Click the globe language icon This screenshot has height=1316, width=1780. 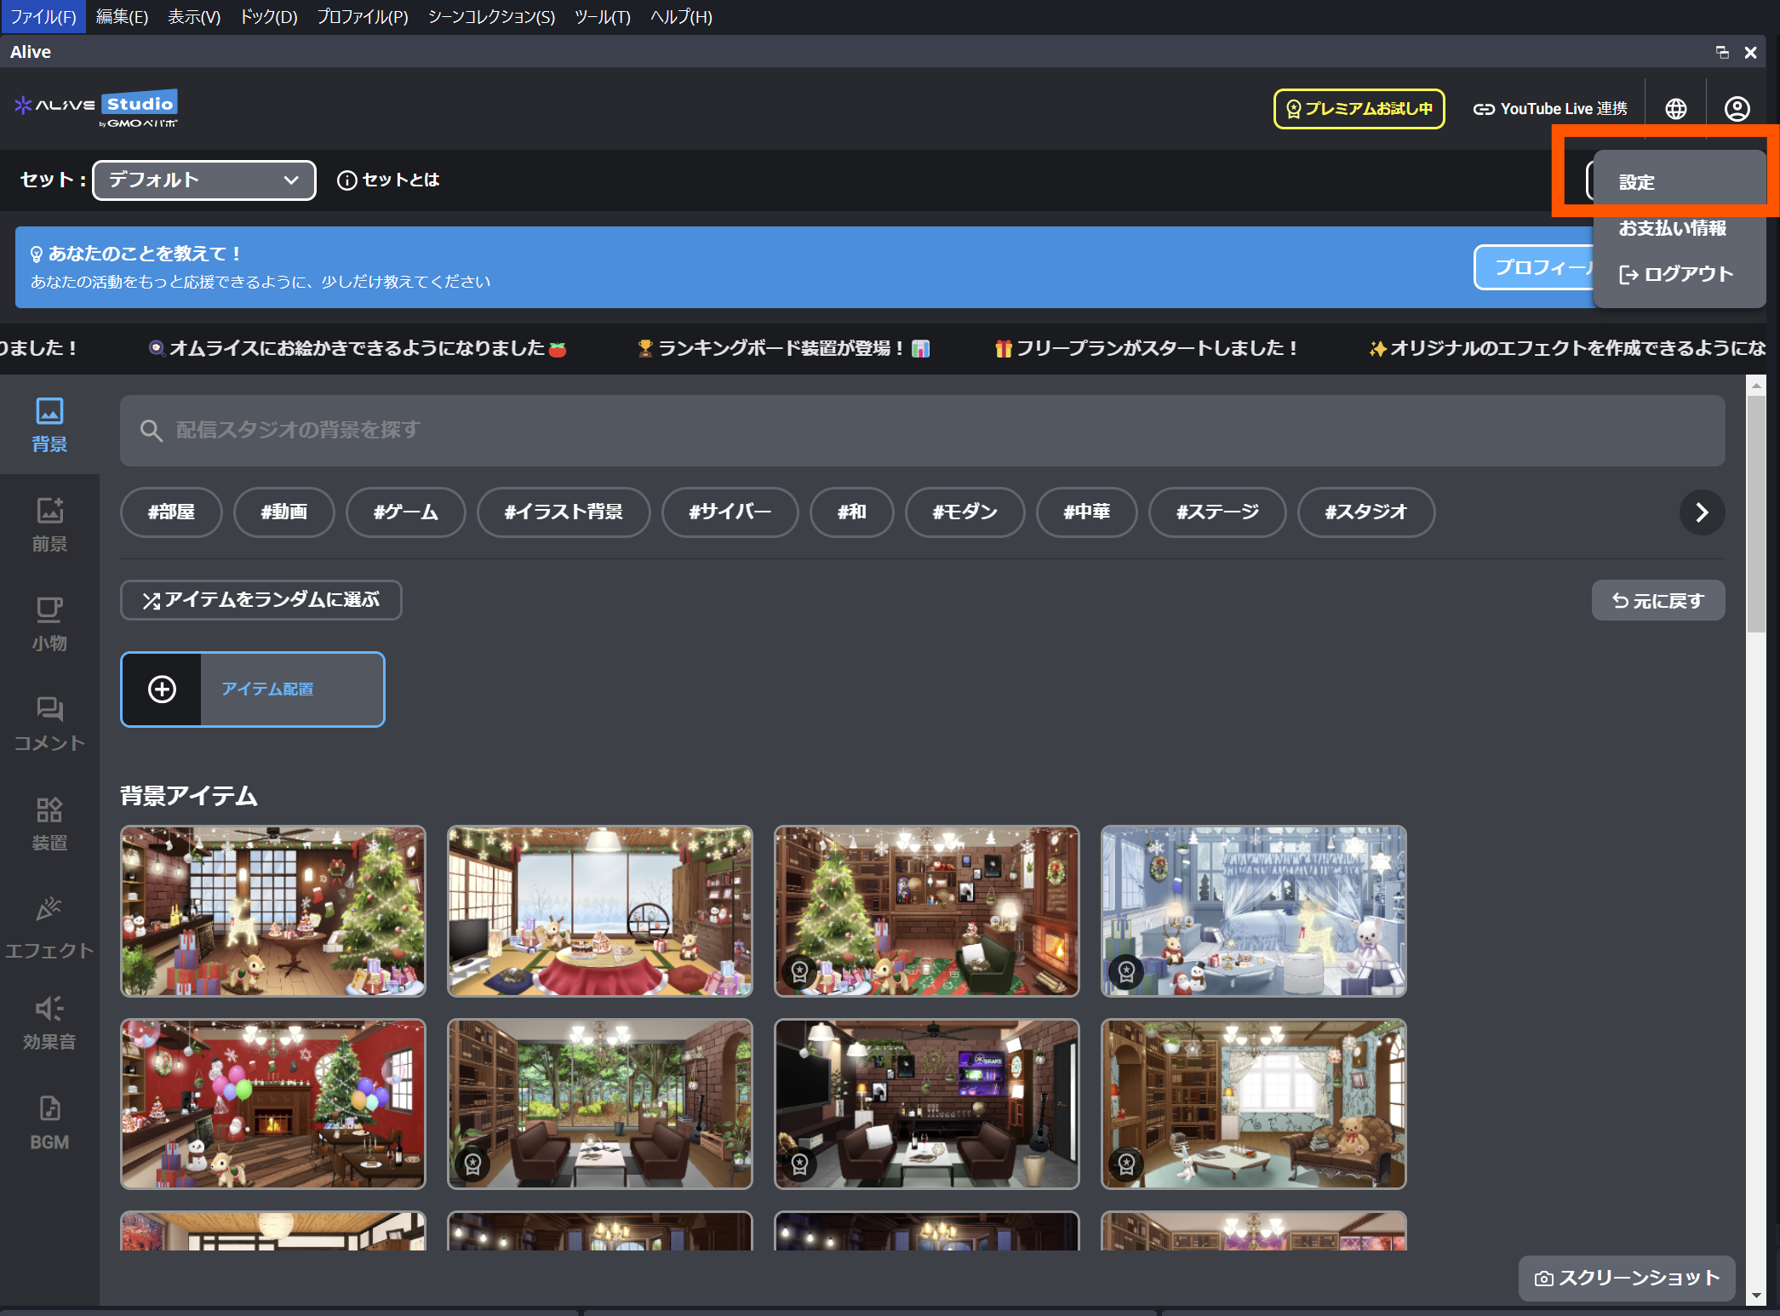(1675, 109)
